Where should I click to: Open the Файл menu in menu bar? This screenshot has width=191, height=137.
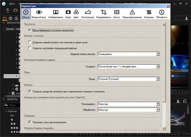pyautogui.click(x=12, y=3)
